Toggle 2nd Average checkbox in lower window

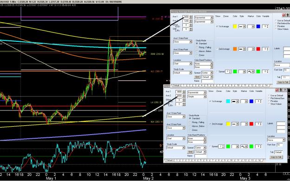(x=210, y=124)
